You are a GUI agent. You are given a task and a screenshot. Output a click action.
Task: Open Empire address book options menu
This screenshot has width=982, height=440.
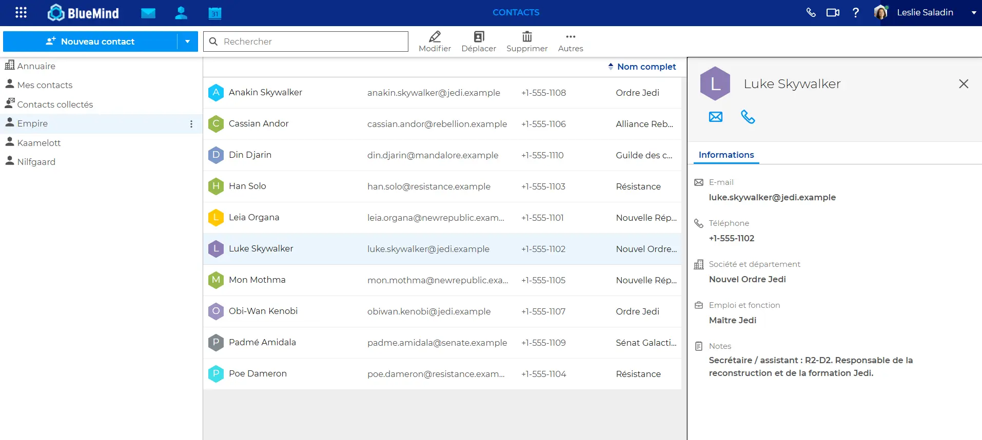point(191,124)
